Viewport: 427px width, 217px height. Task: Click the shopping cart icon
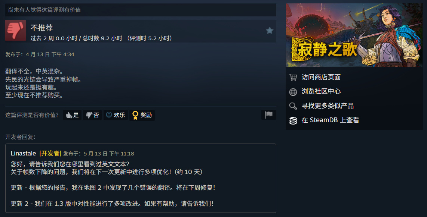[293, 78]
